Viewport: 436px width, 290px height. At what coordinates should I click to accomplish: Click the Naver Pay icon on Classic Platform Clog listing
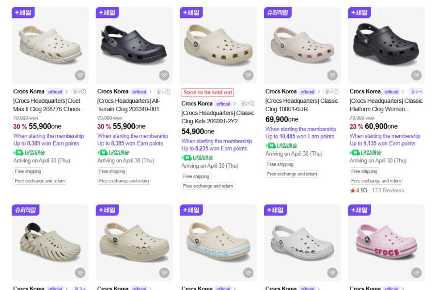point(354,152)
